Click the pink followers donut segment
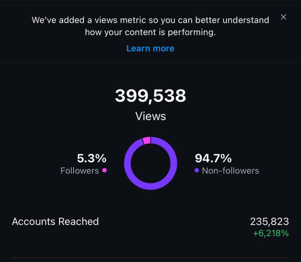 [x=147, y=140]
